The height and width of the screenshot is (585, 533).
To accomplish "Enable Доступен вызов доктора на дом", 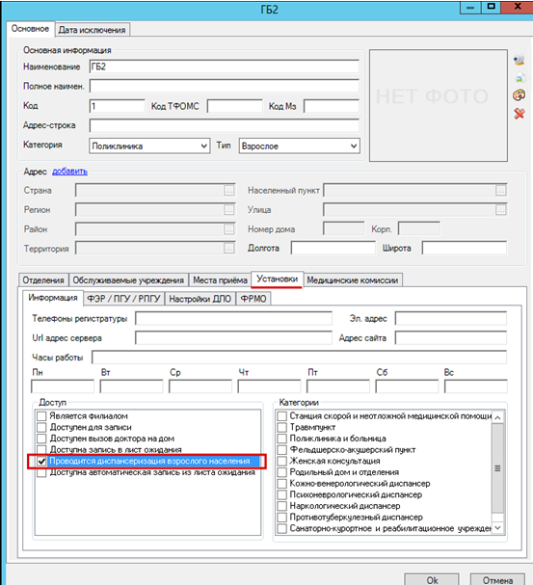I will pos(41,439).
